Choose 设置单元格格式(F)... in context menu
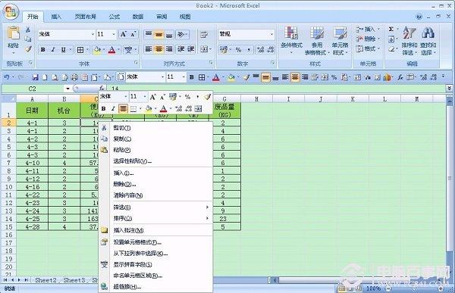 tap(155, 242)
